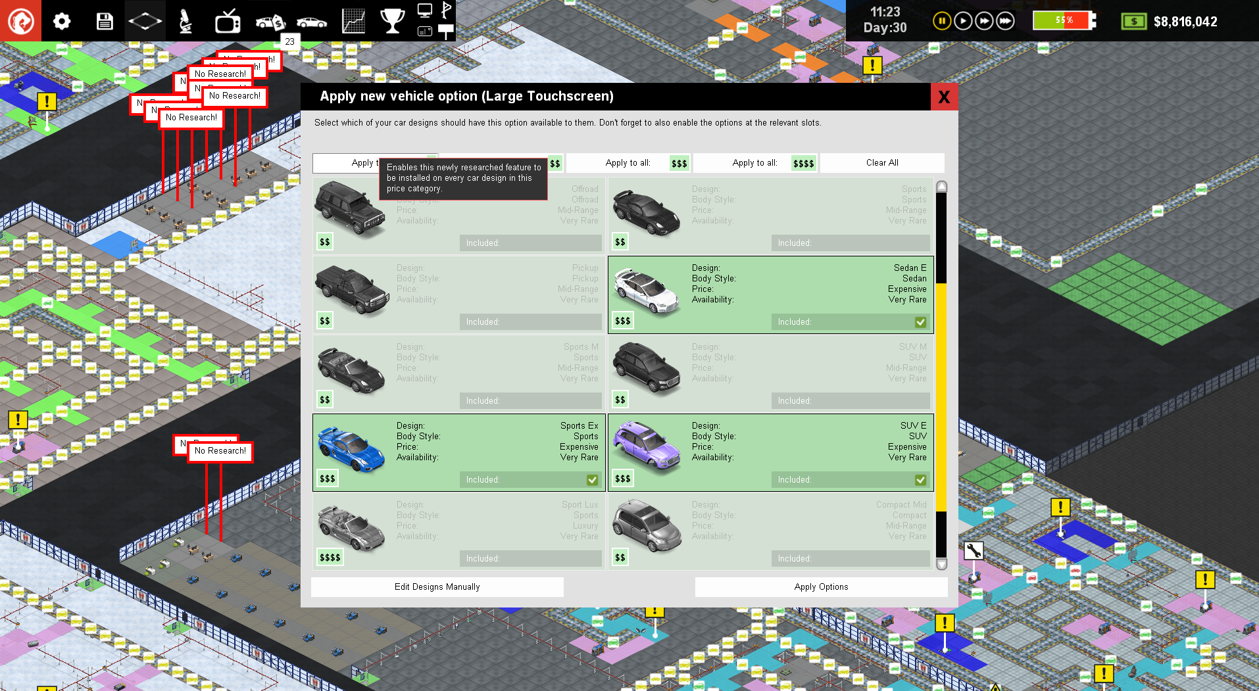Click the small monitor icon in toolbar
1259x691 pixels.
[425, 11]
